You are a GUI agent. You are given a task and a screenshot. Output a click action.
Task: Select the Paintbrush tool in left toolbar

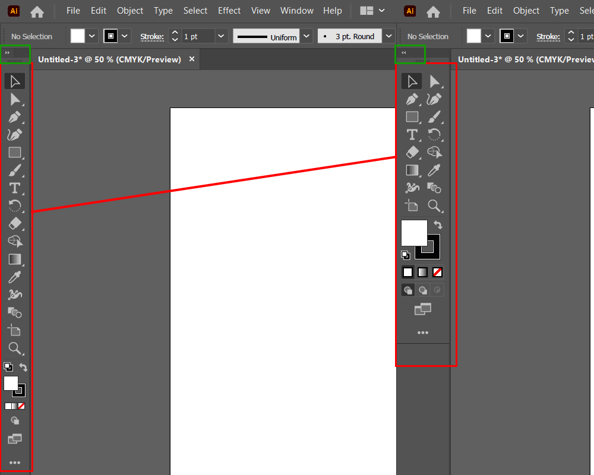(x=15, y=170)
